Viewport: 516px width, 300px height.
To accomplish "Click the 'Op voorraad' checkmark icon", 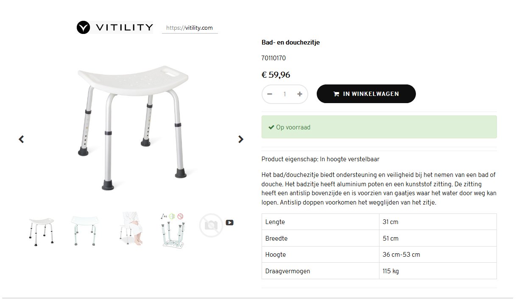I will point(271,127).
